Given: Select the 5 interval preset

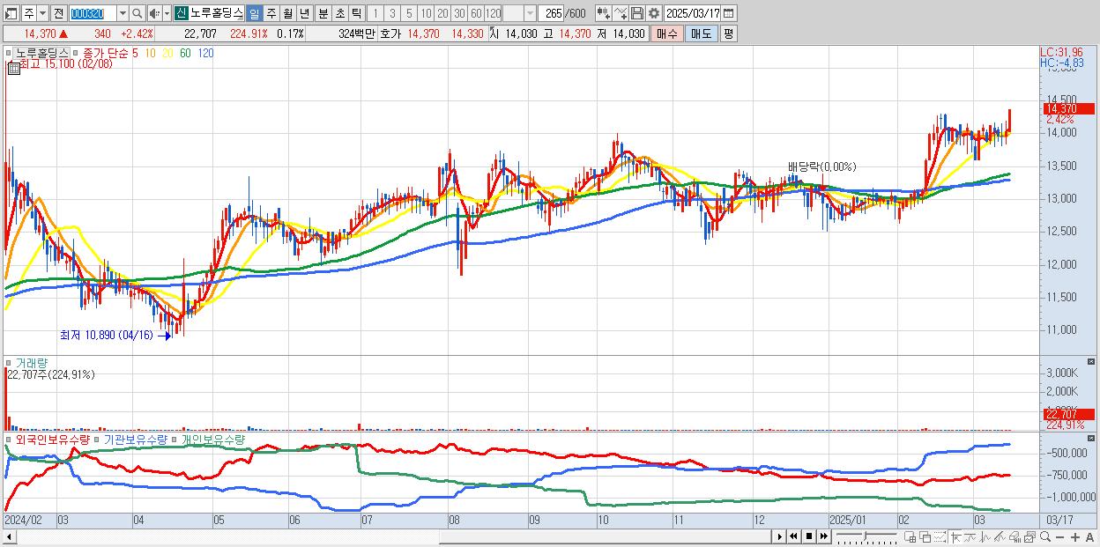Looking at the screenshot, I should 409,13.
